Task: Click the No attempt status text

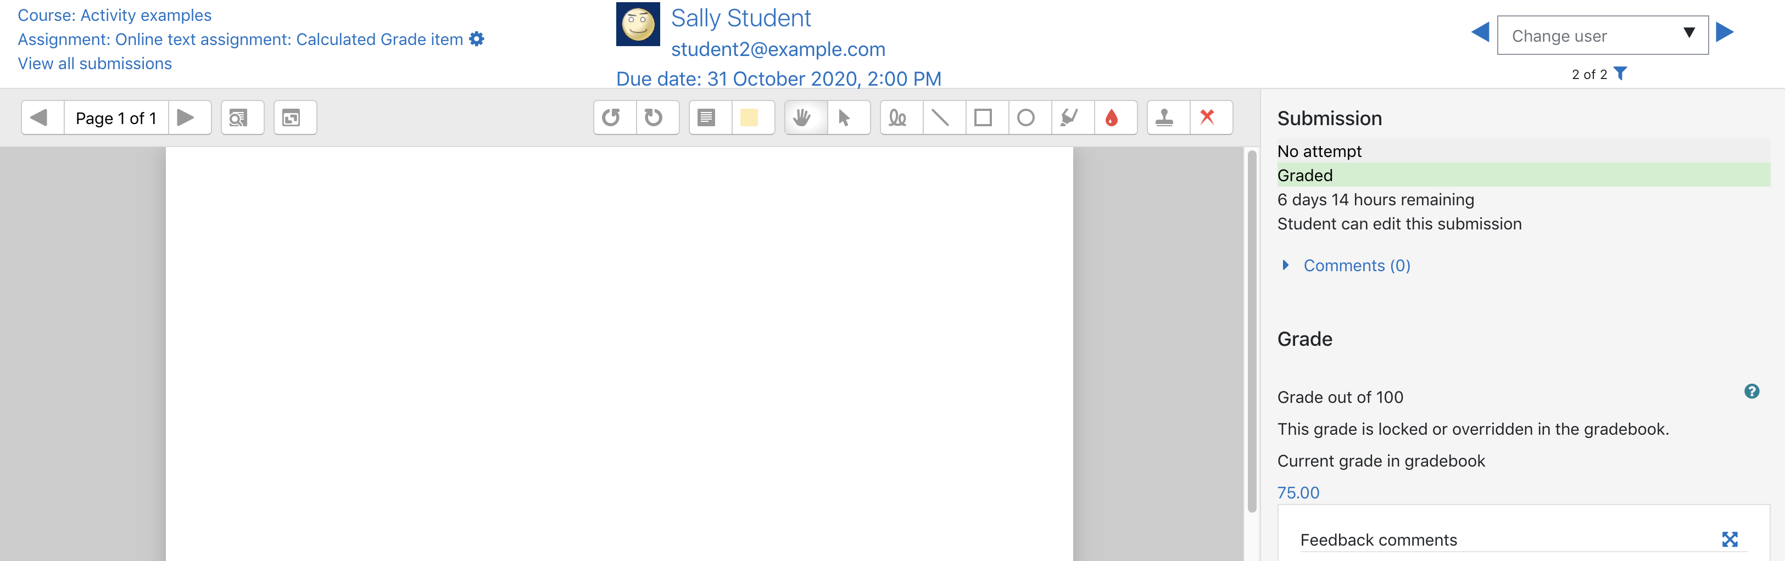Action: (x=1319, y=151)
